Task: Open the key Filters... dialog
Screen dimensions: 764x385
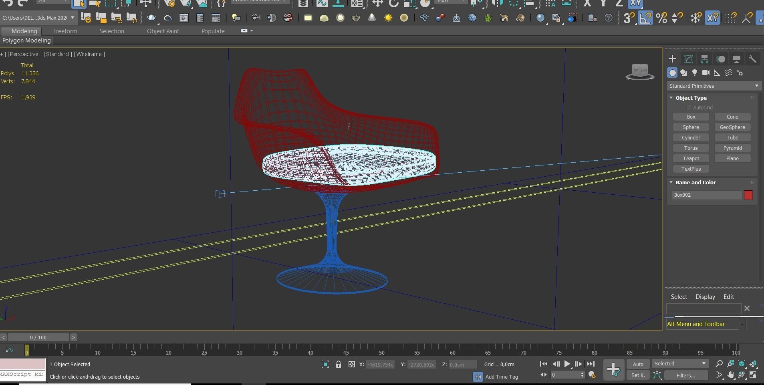Action: 685,375
